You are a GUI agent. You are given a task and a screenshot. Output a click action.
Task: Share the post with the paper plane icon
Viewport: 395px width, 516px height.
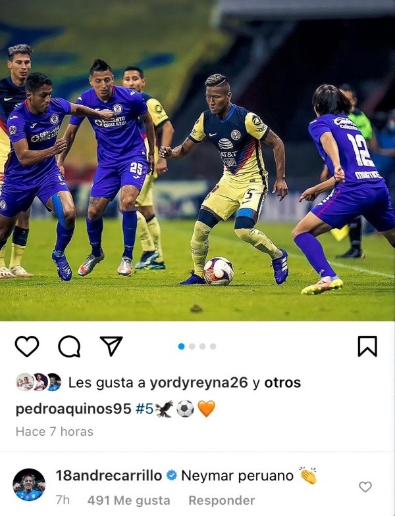[111, 346]
